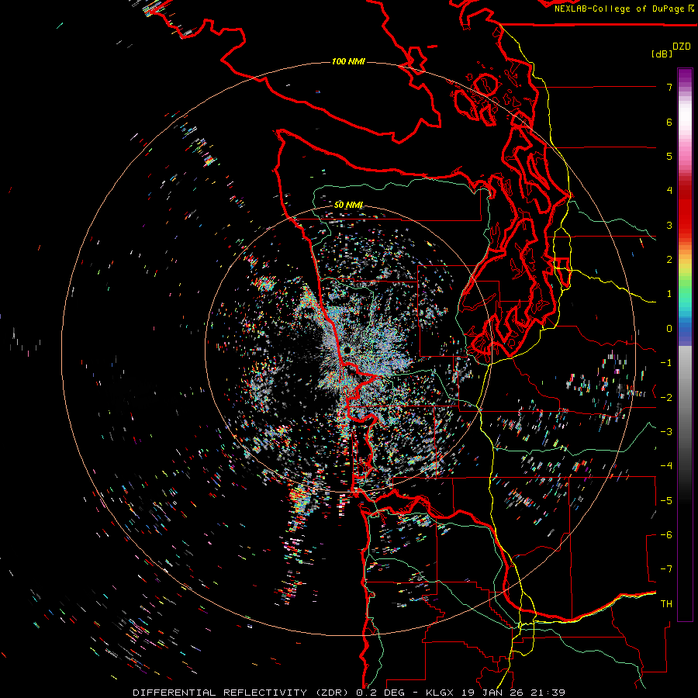
Task: Click the NEXLAB-College of DuPage label
Action: click(x=620, y=9)
